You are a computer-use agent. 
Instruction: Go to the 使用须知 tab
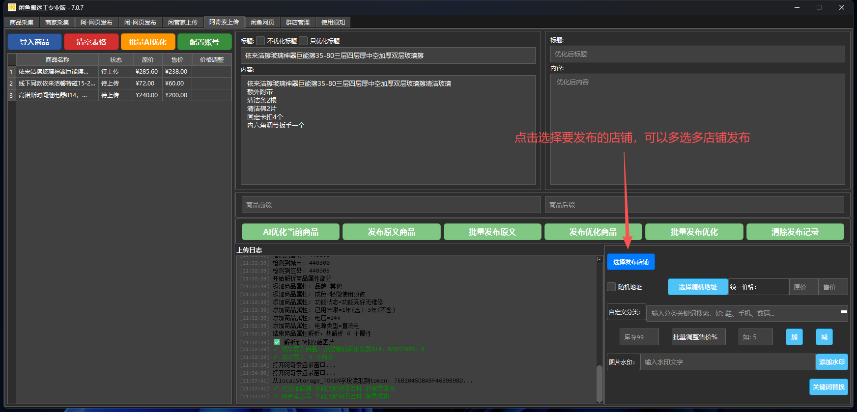tap(333, 22)
